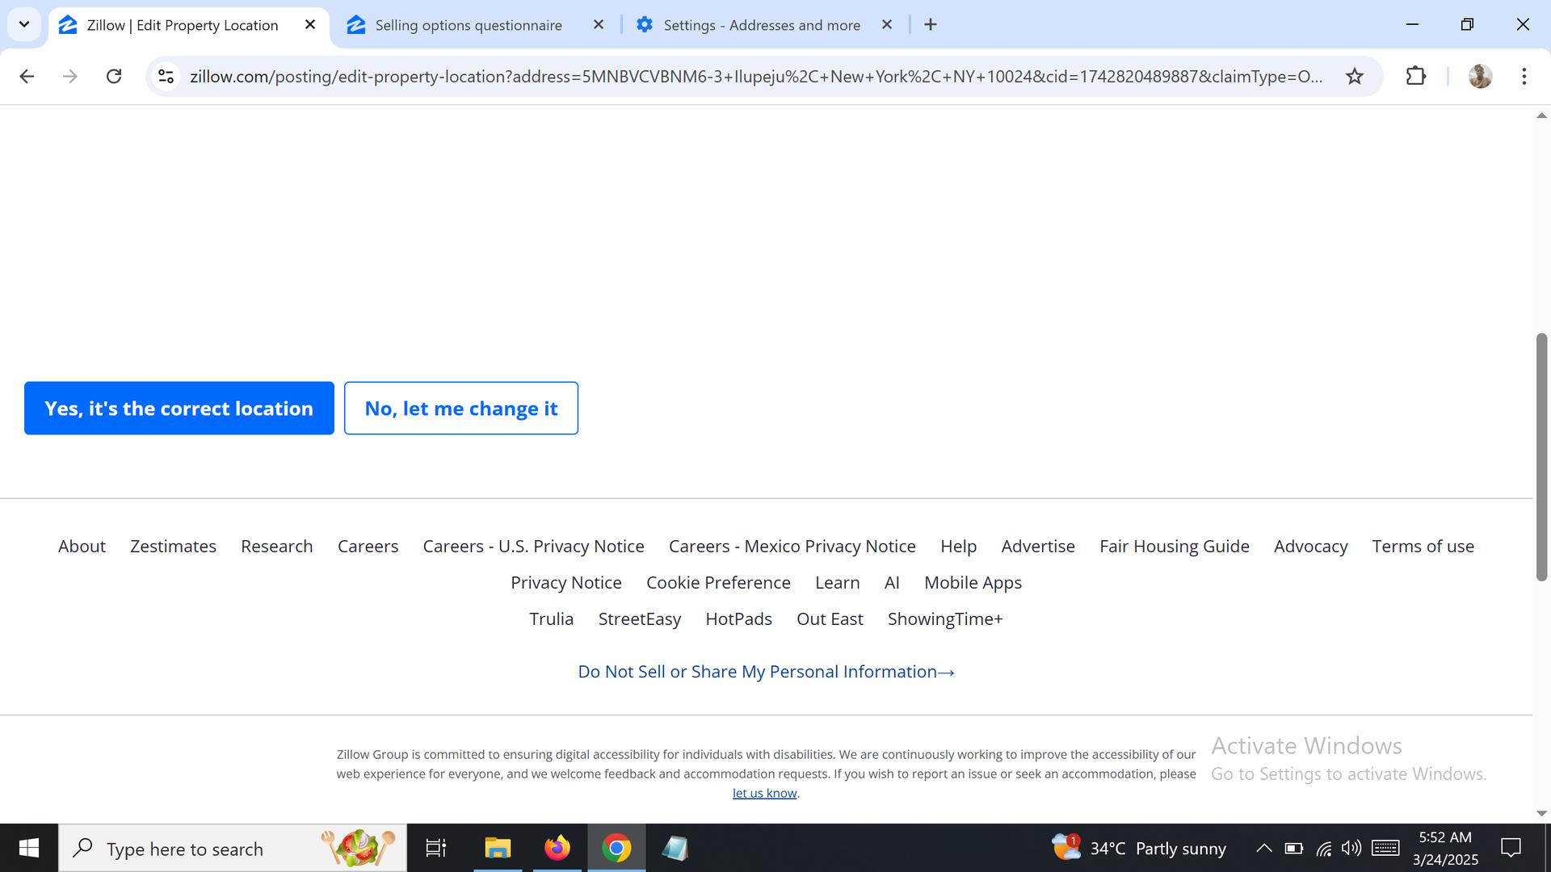
Task: Switch to Selling options questionnaire tab
Action: click(x=468, y=25)
